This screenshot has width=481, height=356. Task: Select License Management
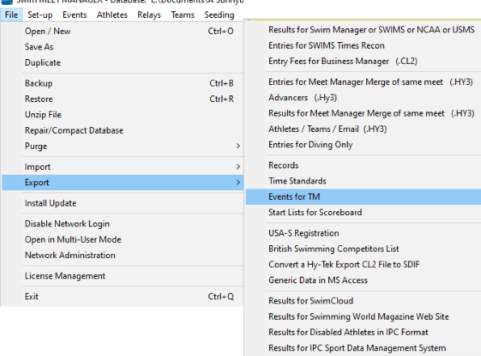(123, 276)
